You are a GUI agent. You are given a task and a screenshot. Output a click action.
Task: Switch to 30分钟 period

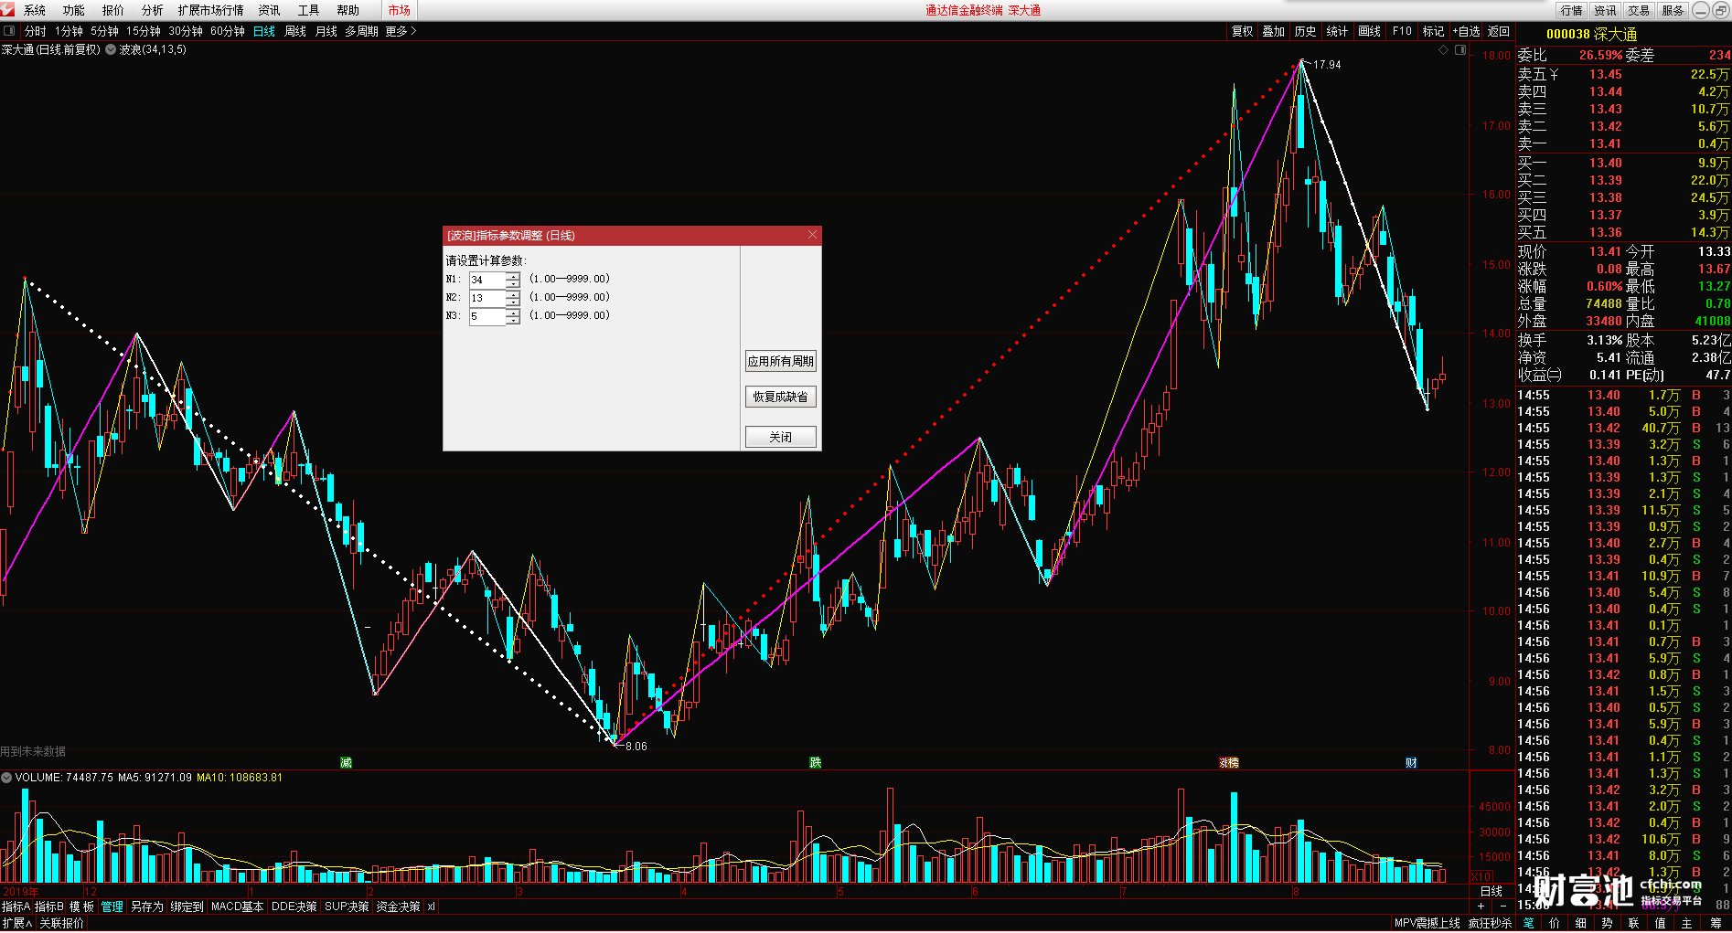[186, 31]
